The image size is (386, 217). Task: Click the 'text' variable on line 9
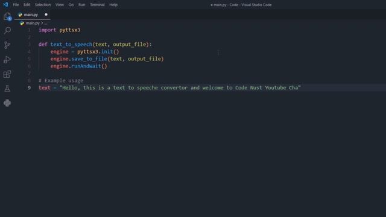(44, 88)
